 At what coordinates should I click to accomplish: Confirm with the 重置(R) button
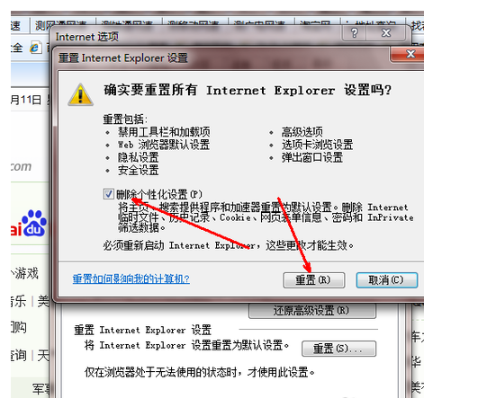click(x=313, y=280)
